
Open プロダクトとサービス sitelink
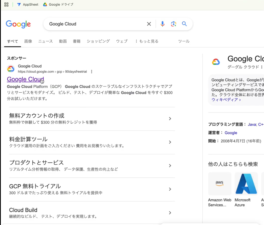[36, 163]
